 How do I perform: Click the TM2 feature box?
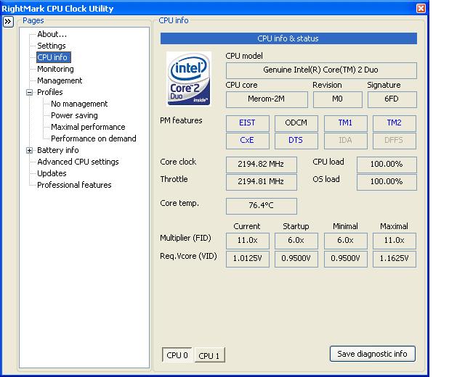pos(394,123)
